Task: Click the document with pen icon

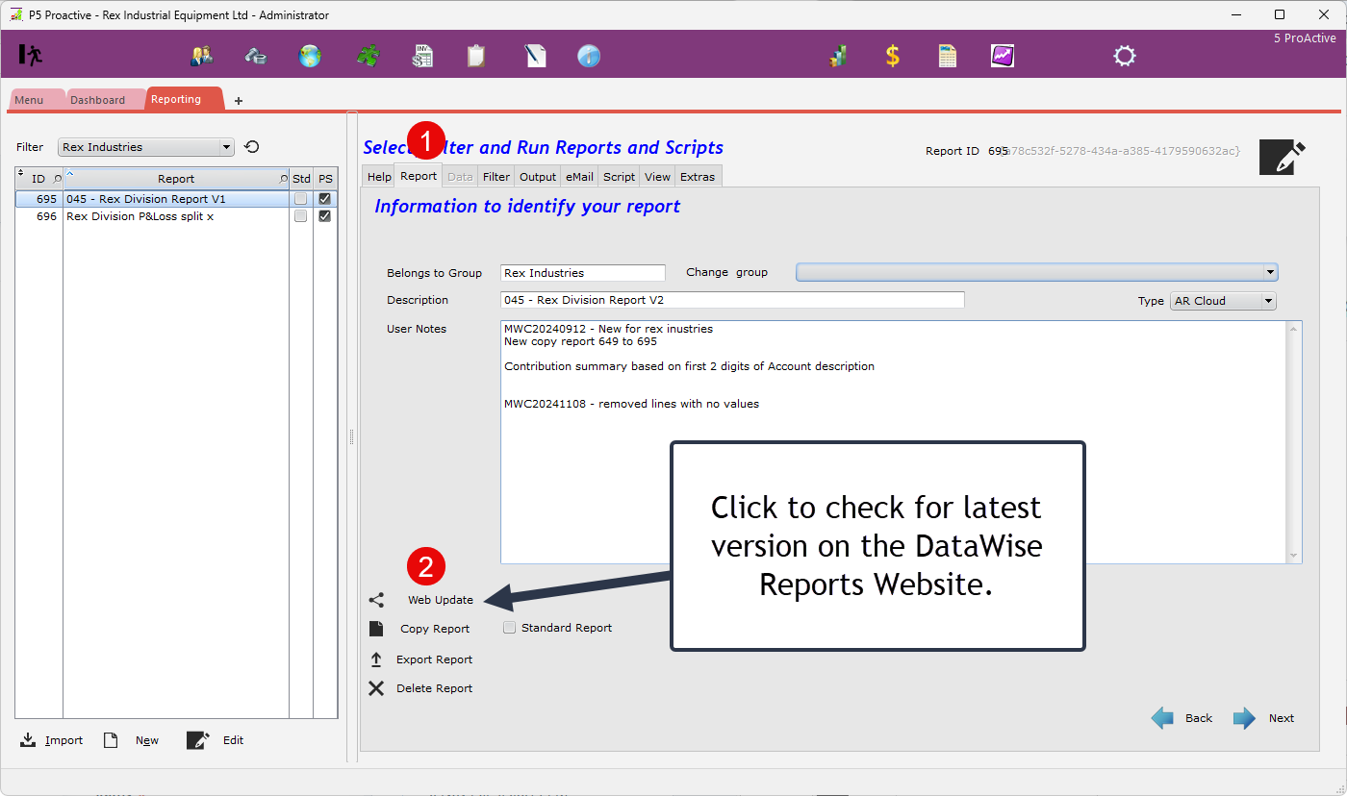Action: [535, 56]
